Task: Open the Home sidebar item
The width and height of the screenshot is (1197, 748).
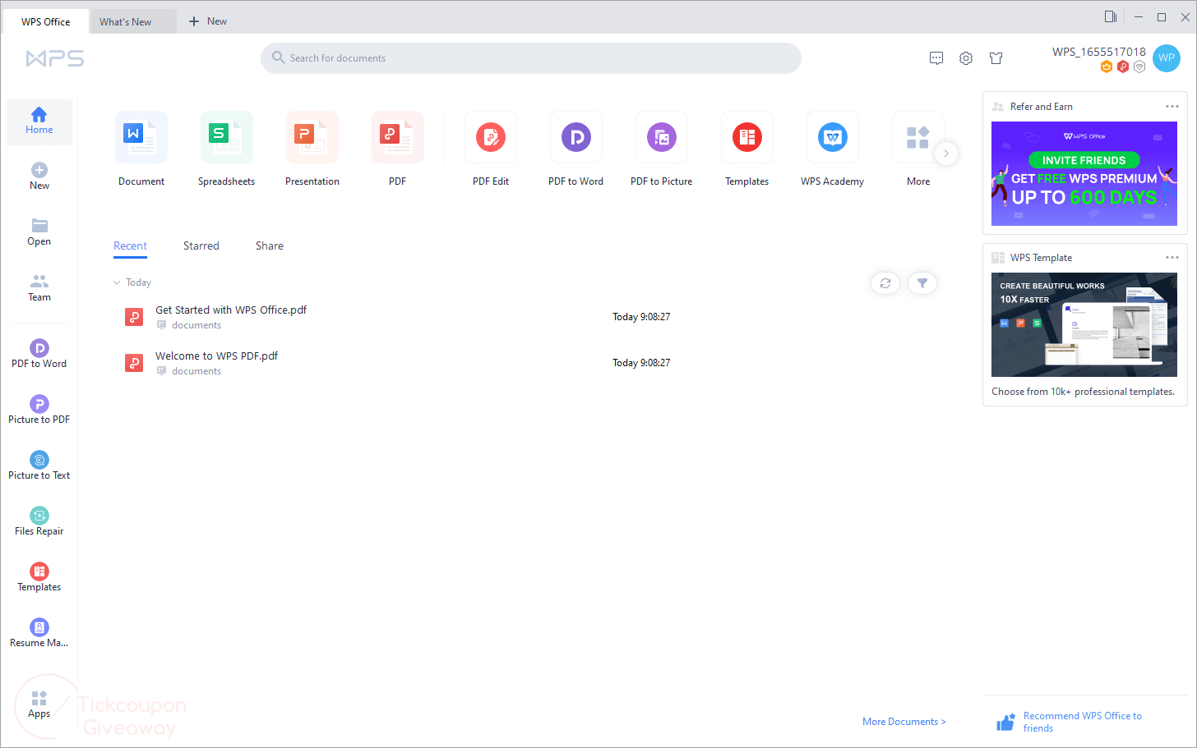Action: [x=39, y=122]
